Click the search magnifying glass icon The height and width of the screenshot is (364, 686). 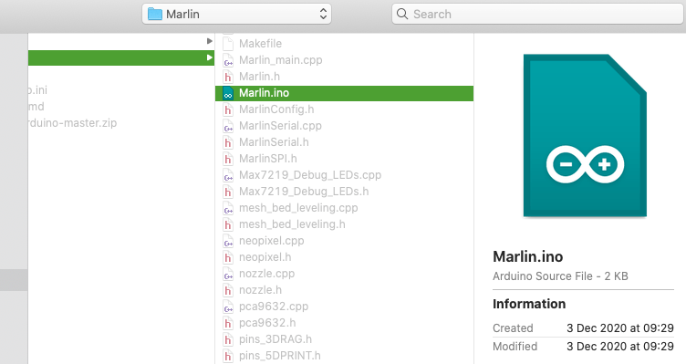point(402,14)
